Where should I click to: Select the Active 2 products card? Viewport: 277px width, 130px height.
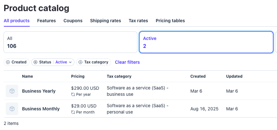pyautogui.click(x=206, y=42)
